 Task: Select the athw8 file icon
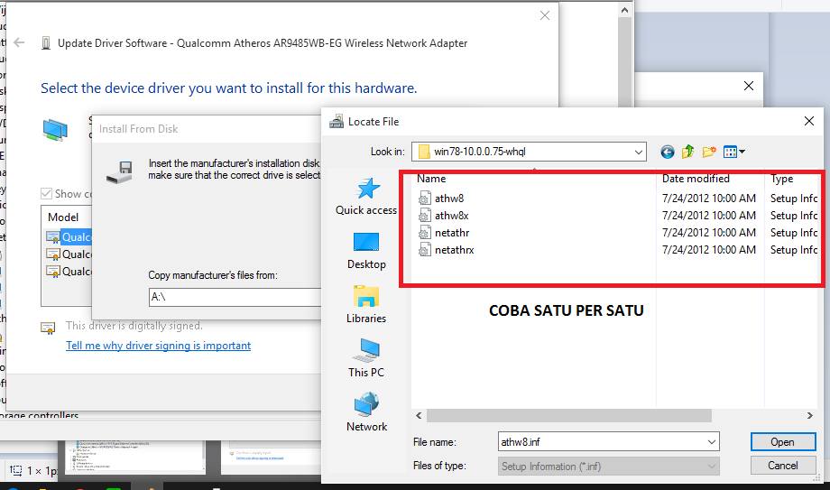point(424,199)
